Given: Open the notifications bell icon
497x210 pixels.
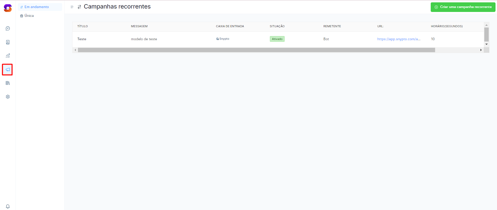Looking at the screenshot, I should point(8,206).
